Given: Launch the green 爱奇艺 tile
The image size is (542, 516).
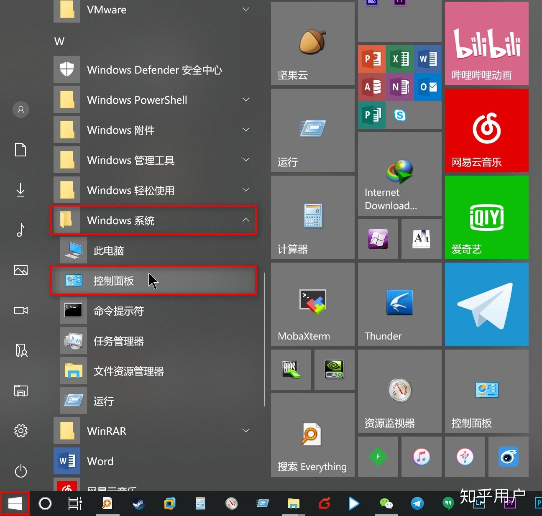Looking at the screenshot, I should 486,217.
